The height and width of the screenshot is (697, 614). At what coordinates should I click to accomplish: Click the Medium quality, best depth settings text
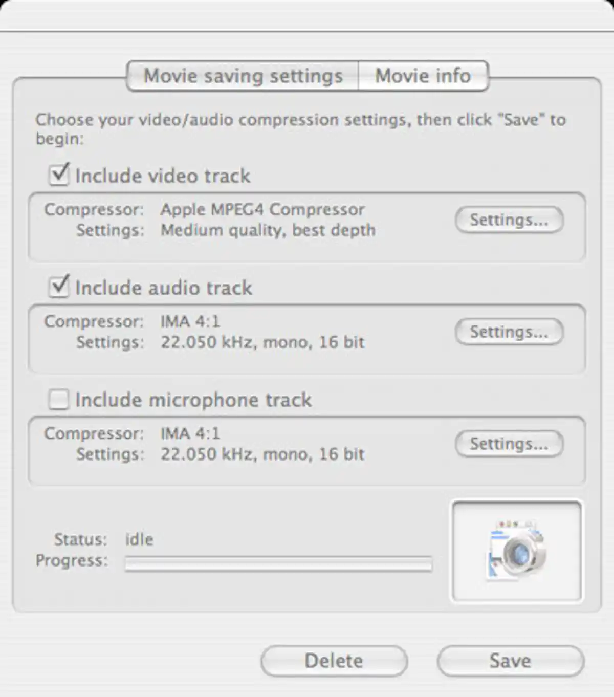268,230
